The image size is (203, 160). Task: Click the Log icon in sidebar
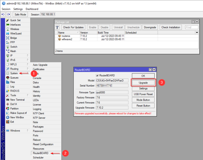tap(8, 86)
